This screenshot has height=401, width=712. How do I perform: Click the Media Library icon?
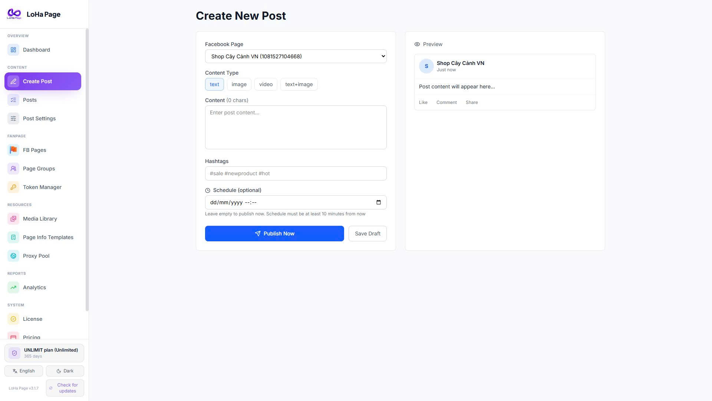click(13, 219)
